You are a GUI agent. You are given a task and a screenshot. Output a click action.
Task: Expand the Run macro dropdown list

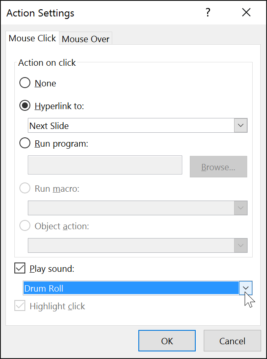click(241, 208)
